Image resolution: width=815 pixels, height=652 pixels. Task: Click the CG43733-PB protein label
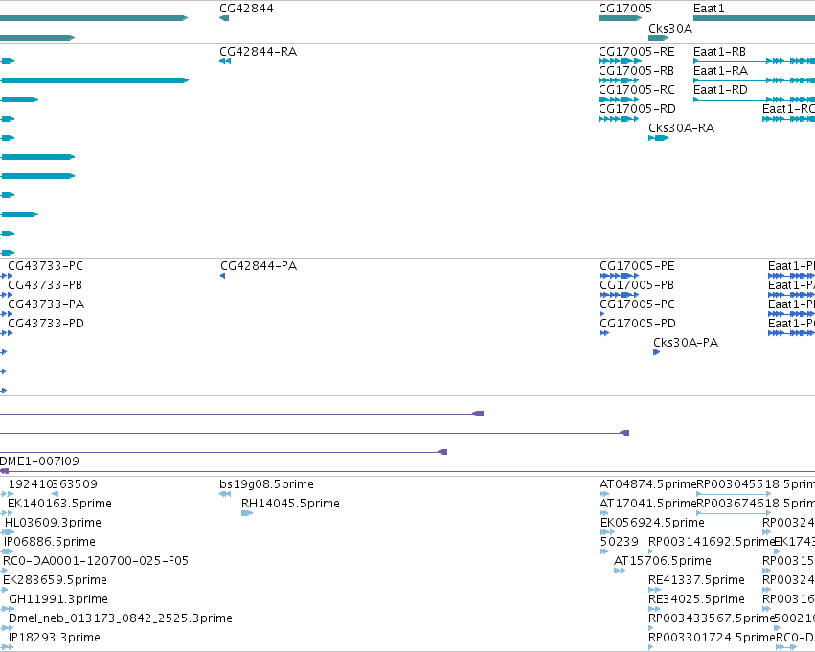coord(45,285)
